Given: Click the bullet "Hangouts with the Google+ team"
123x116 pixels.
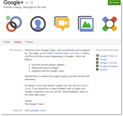Looking at the screenshot, I should point(48,71).
